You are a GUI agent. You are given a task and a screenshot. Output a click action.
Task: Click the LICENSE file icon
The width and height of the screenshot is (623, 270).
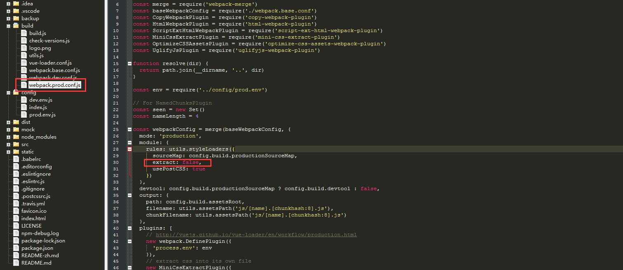pos(16,226)
